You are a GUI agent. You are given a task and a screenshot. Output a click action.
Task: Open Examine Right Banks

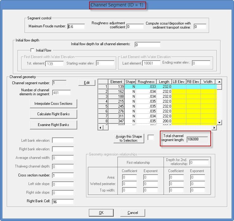point(53,125)
